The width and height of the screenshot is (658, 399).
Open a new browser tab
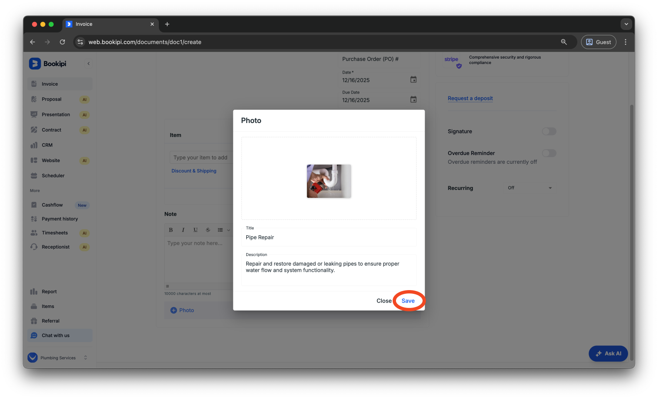point(167,24)
